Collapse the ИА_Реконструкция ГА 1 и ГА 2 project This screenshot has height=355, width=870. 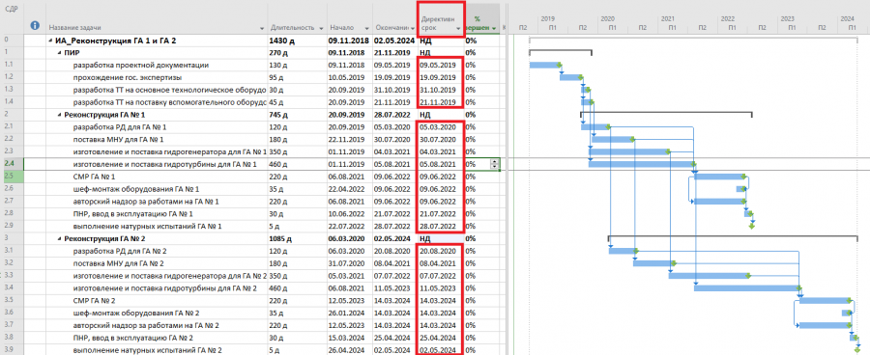pos(51,40)
